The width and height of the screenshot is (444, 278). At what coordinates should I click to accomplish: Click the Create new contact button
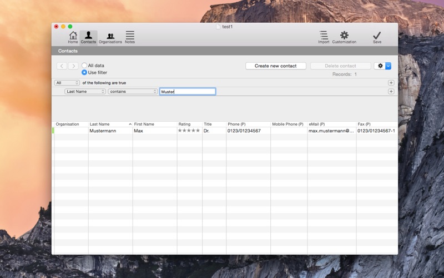[x=276, y=66]
